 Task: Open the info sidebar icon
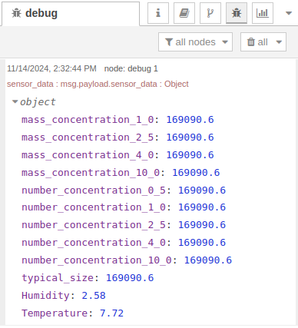click(158, 13)
